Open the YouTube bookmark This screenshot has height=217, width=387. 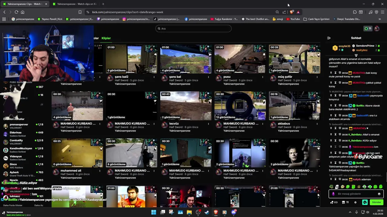tap(293, 19)
